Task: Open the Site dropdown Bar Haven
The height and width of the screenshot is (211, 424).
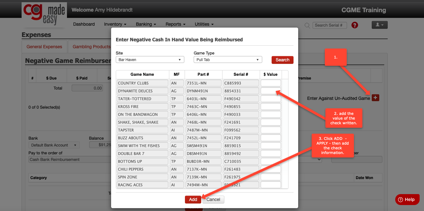Action: point(150,59)
